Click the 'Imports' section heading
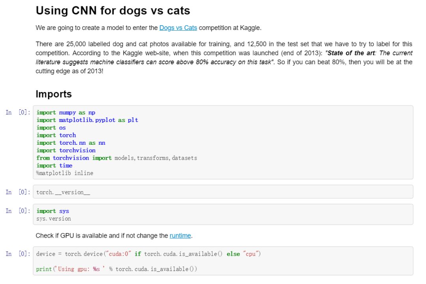 click(x=54, y=94)
